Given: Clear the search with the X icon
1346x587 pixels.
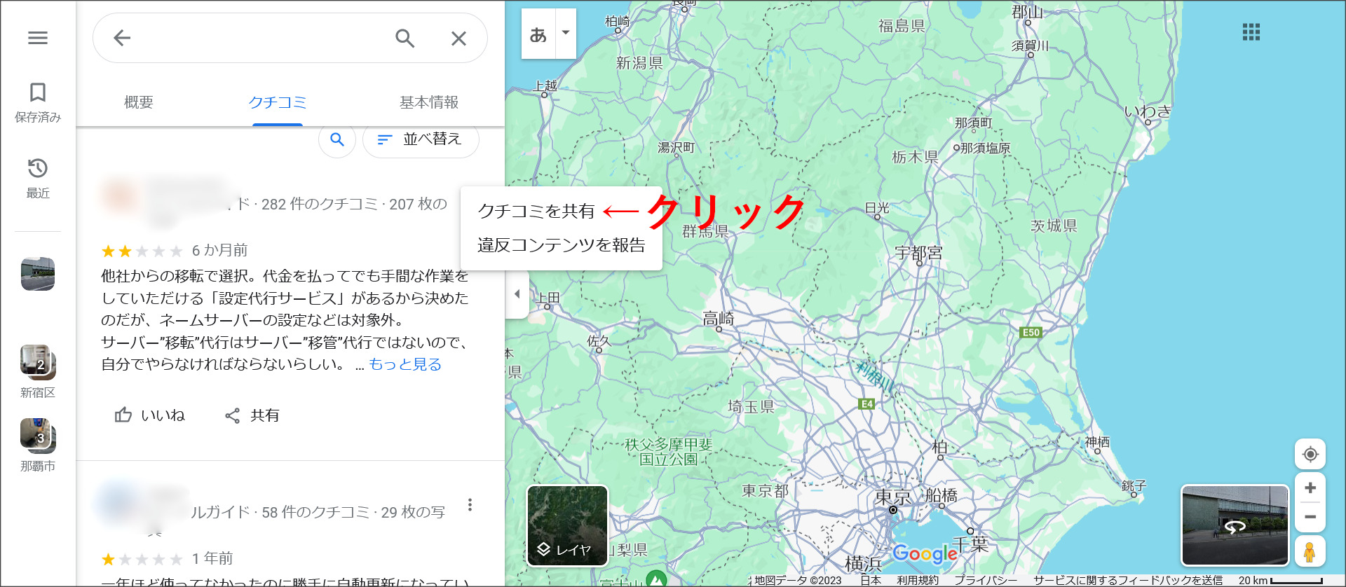Looking at the screenshot, I should tap(458, 38).
